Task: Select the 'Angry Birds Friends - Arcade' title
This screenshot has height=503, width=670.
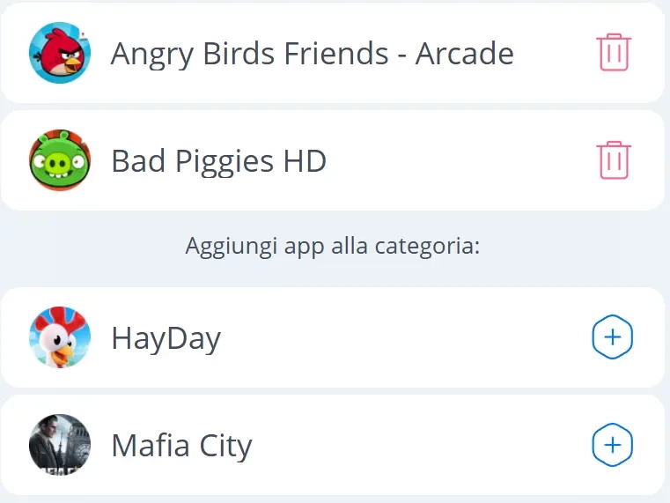Action: pos(312,54)
